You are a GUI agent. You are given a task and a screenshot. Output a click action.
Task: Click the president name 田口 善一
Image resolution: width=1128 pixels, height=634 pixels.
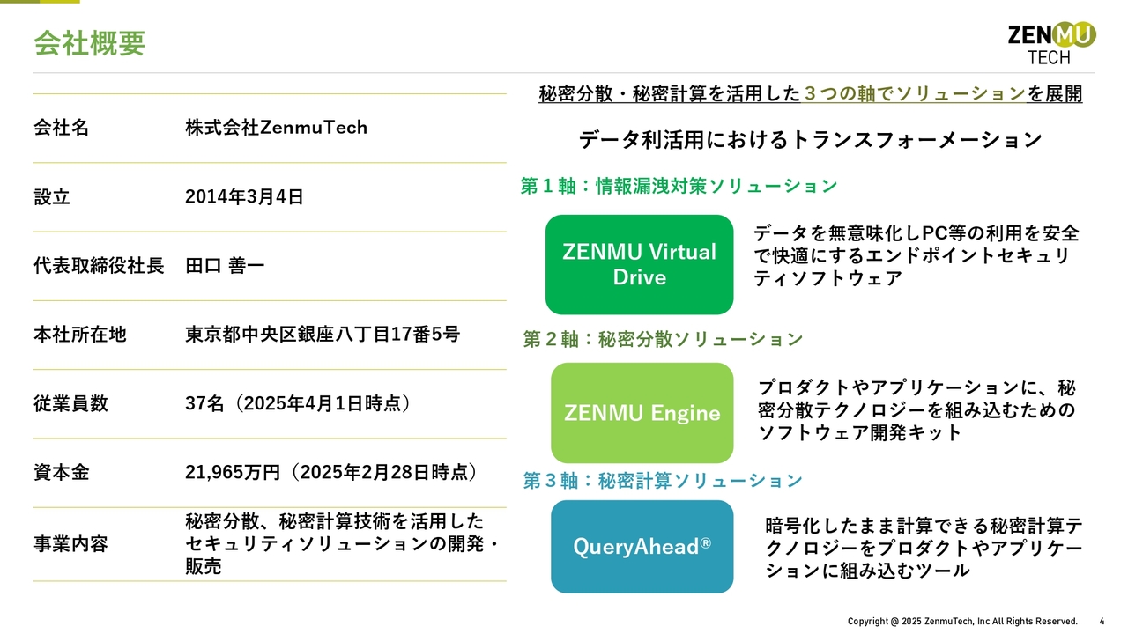[225, 265]
